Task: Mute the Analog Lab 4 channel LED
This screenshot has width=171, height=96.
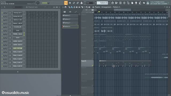Action: tap(2, 13)
